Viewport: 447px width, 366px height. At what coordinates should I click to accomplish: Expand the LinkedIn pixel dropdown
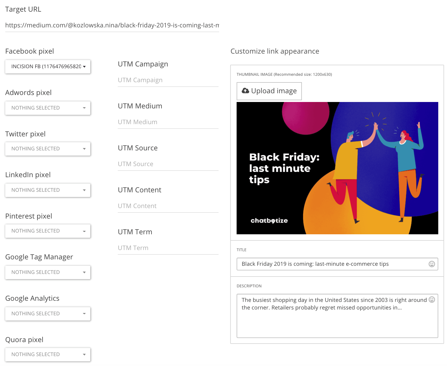click(48, 190)
